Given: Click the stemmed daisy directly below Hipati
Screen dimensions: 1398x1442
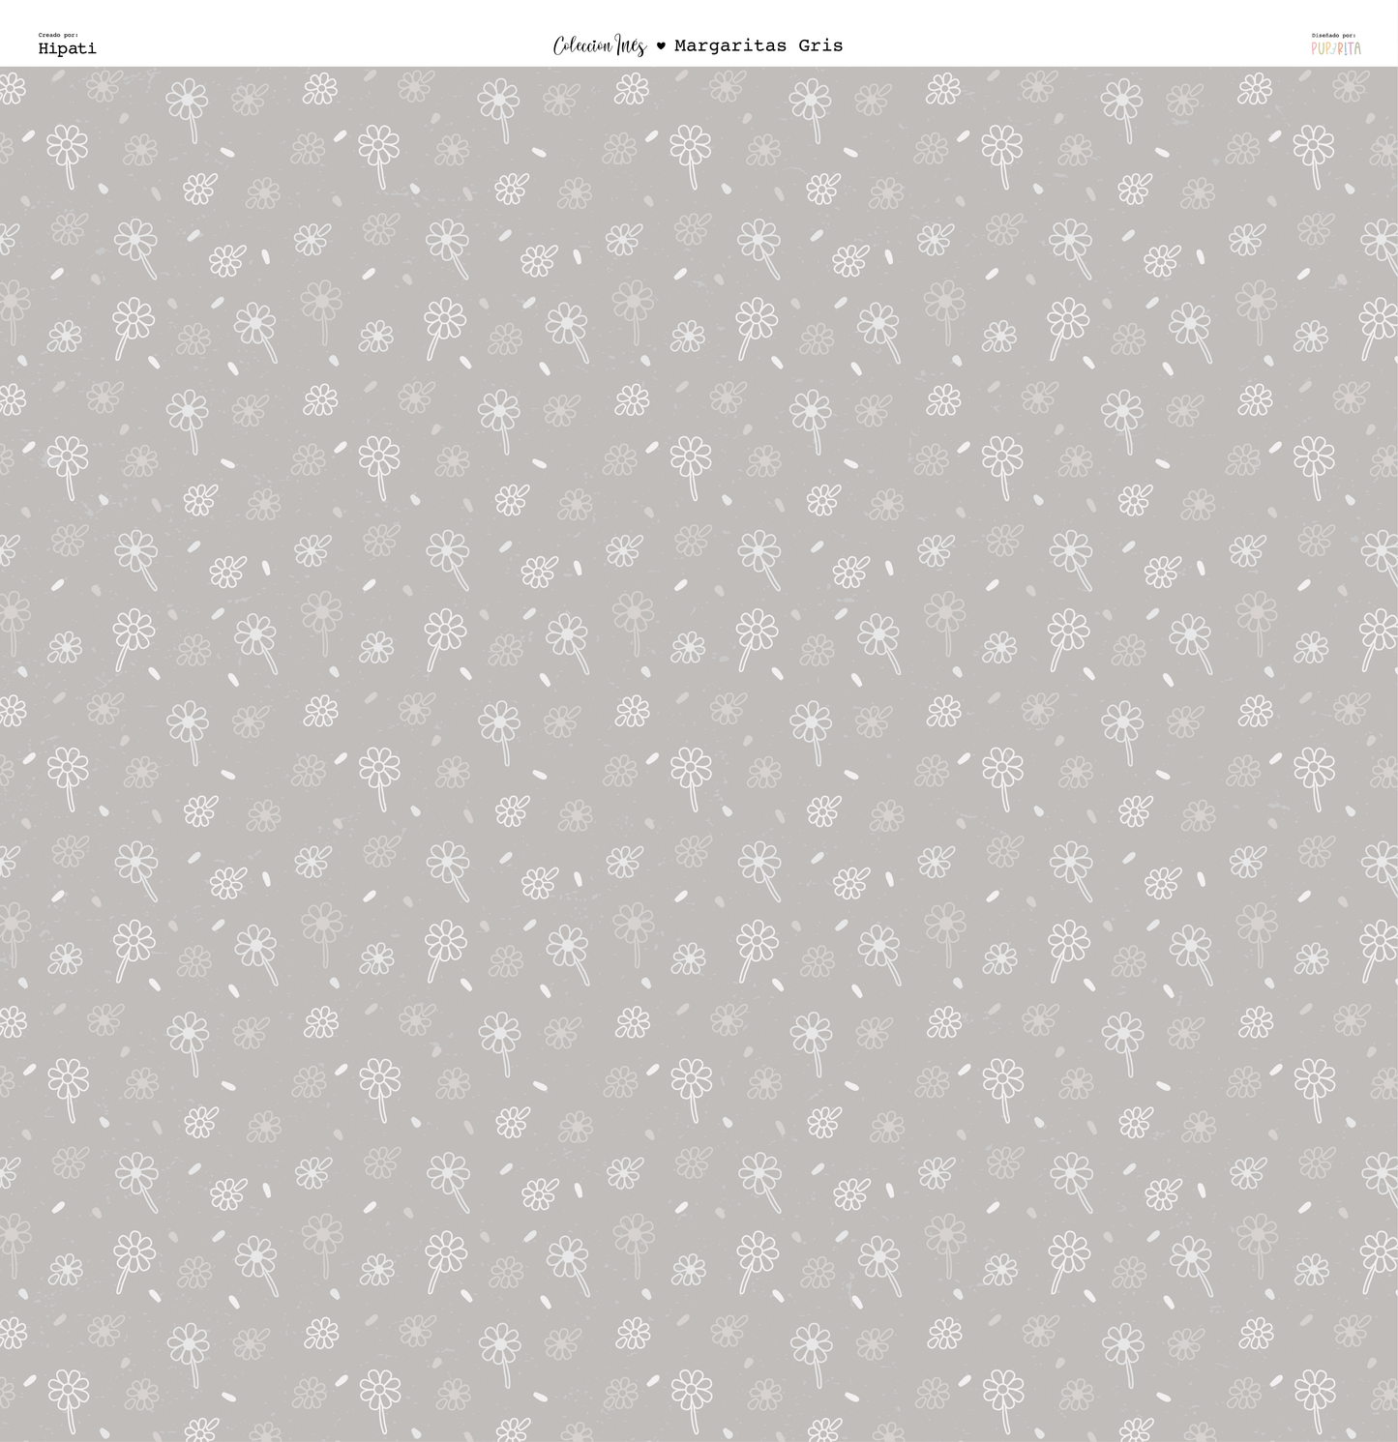Looking at the screenshot, I should point(68,147).
